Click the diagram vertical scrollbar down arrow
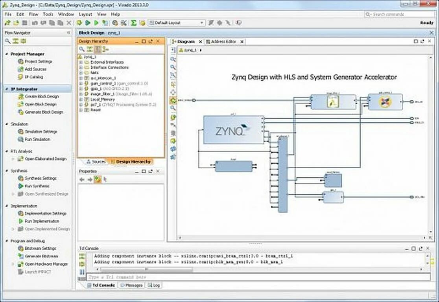This screenshot has width=439, height=302. 431,232
